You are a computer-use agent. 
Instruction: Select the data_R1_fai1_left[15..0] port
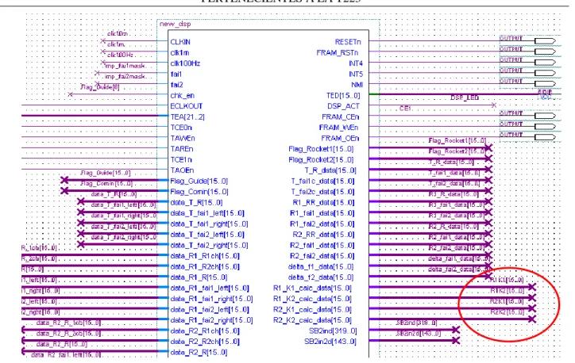(210, 288)
